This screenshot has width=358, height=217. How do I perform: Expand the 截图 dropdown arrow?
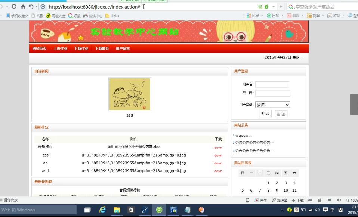(x=323, y=16)
